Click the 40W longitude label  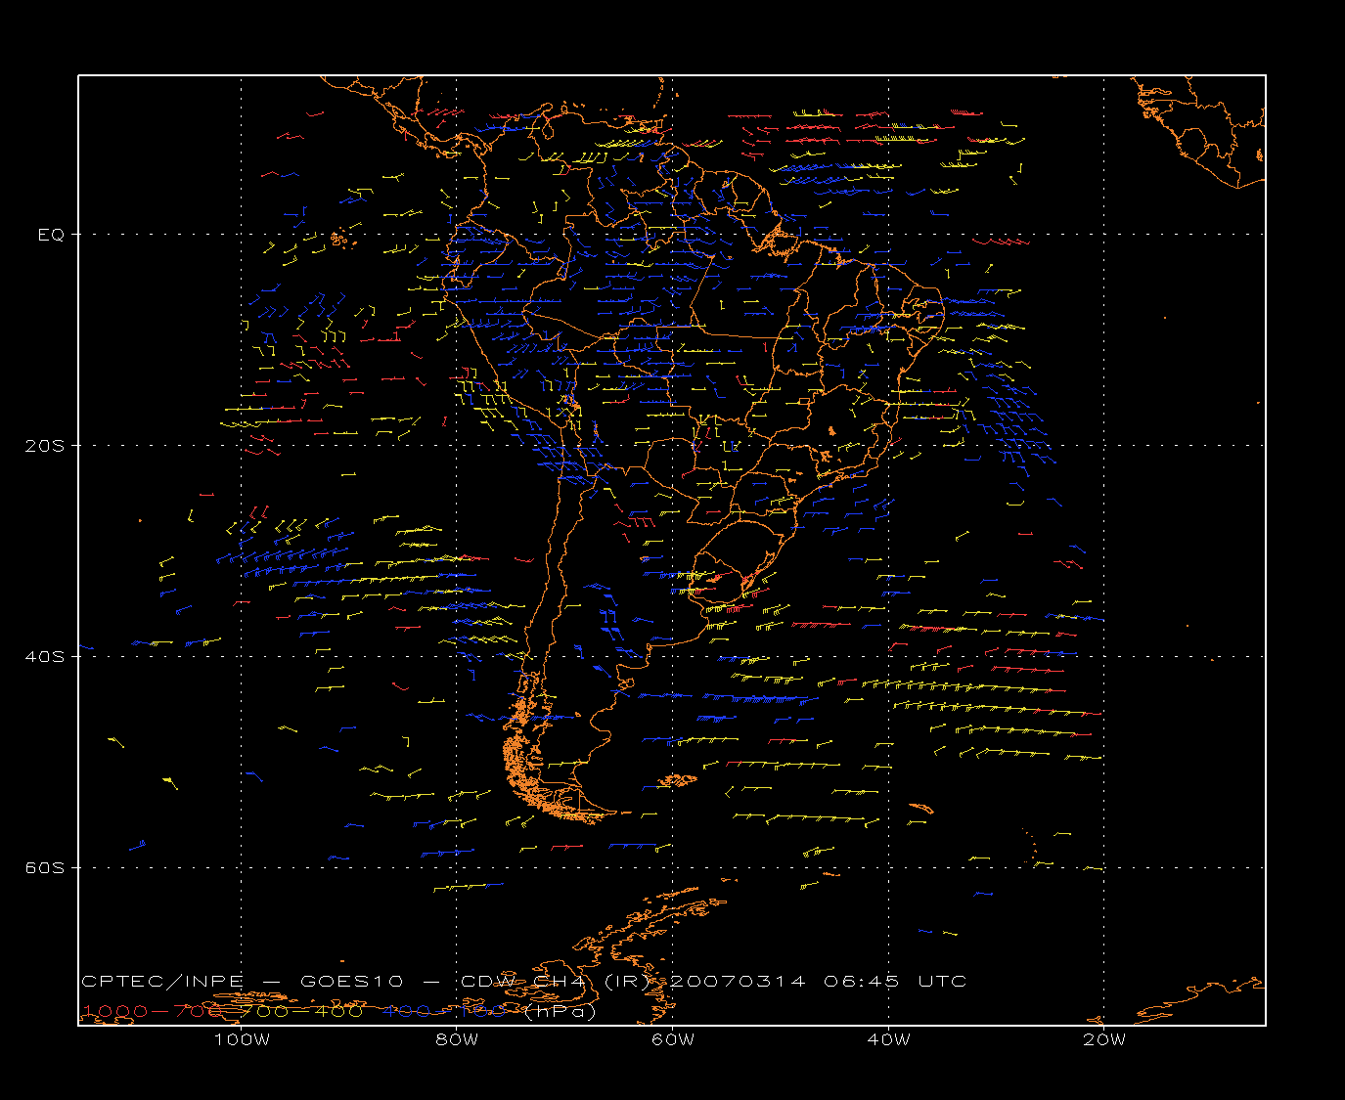888,1039
